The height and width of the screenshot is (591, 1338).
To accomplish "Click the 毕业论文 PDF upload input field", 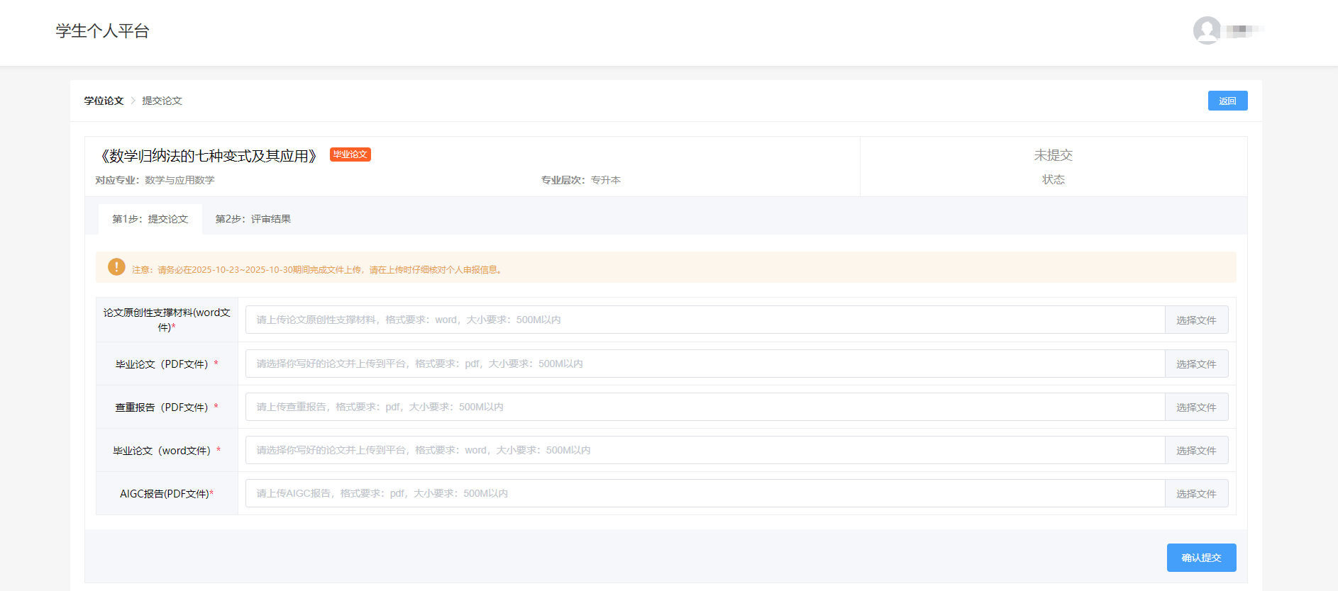I will tap(704, 364).
